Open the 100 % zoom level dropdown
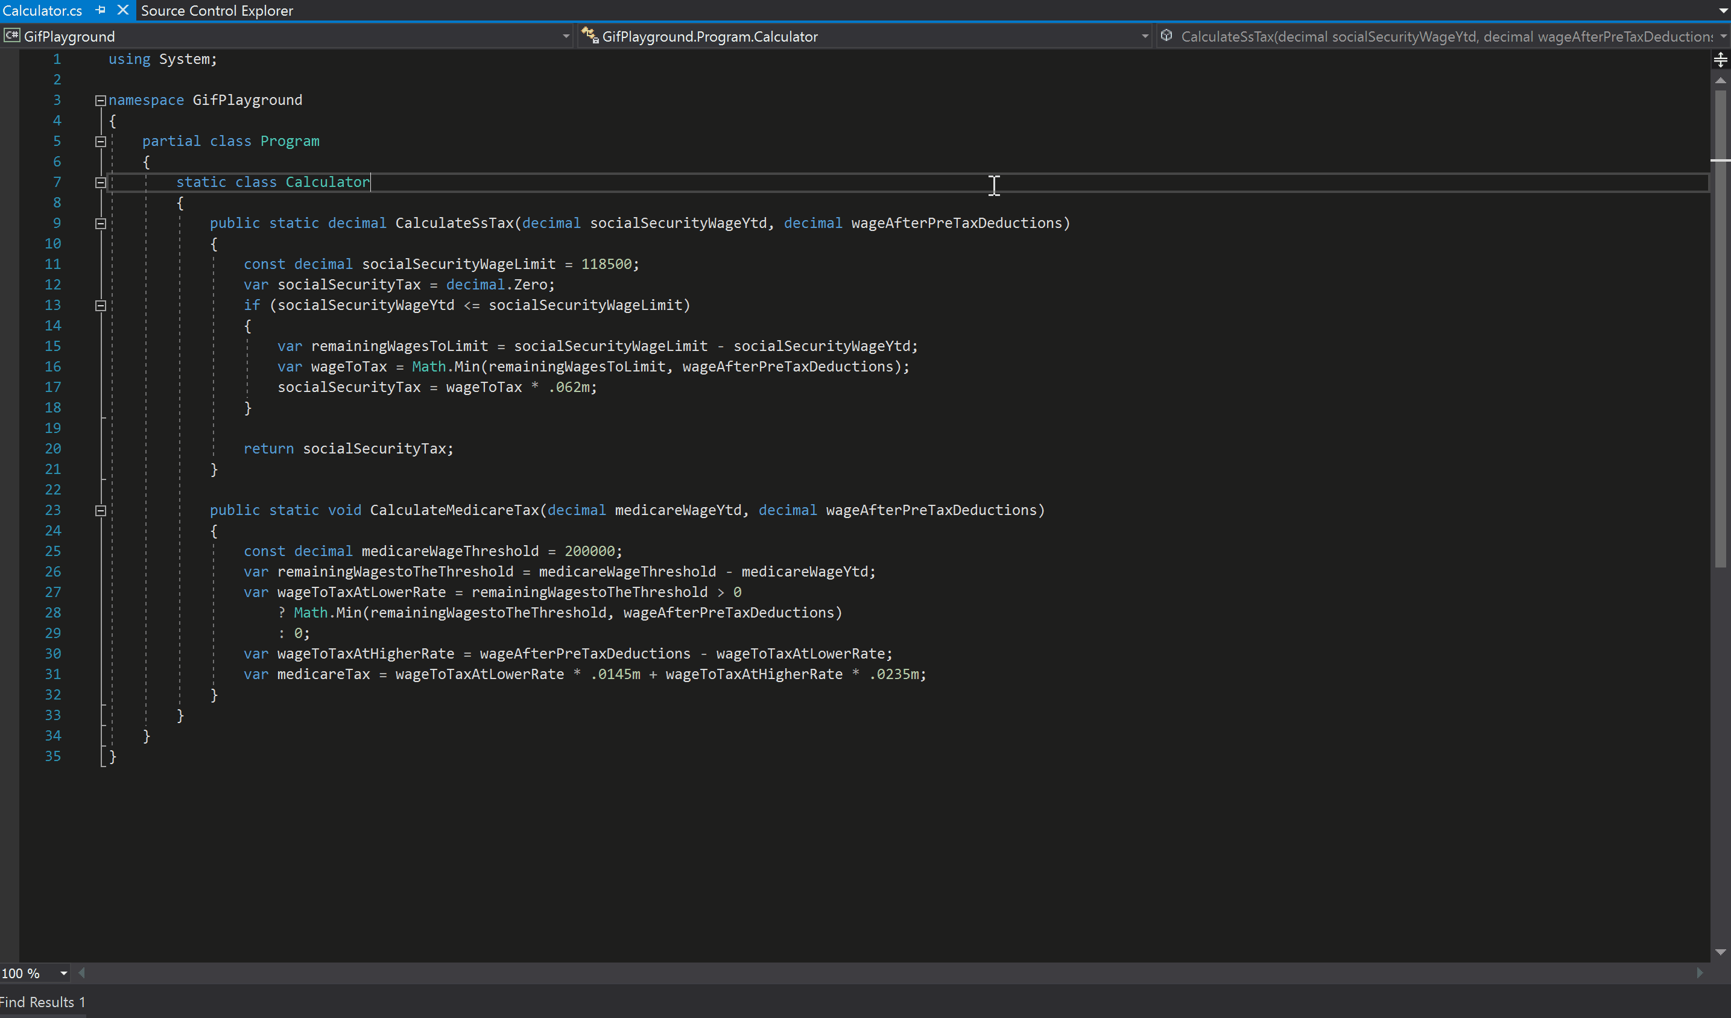 coord(63,973)
